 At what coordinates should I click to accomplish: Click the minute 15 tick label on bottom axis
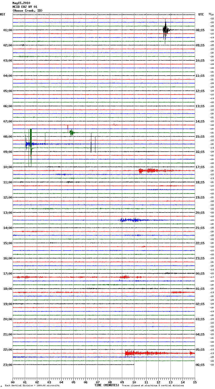coord(195,382)
